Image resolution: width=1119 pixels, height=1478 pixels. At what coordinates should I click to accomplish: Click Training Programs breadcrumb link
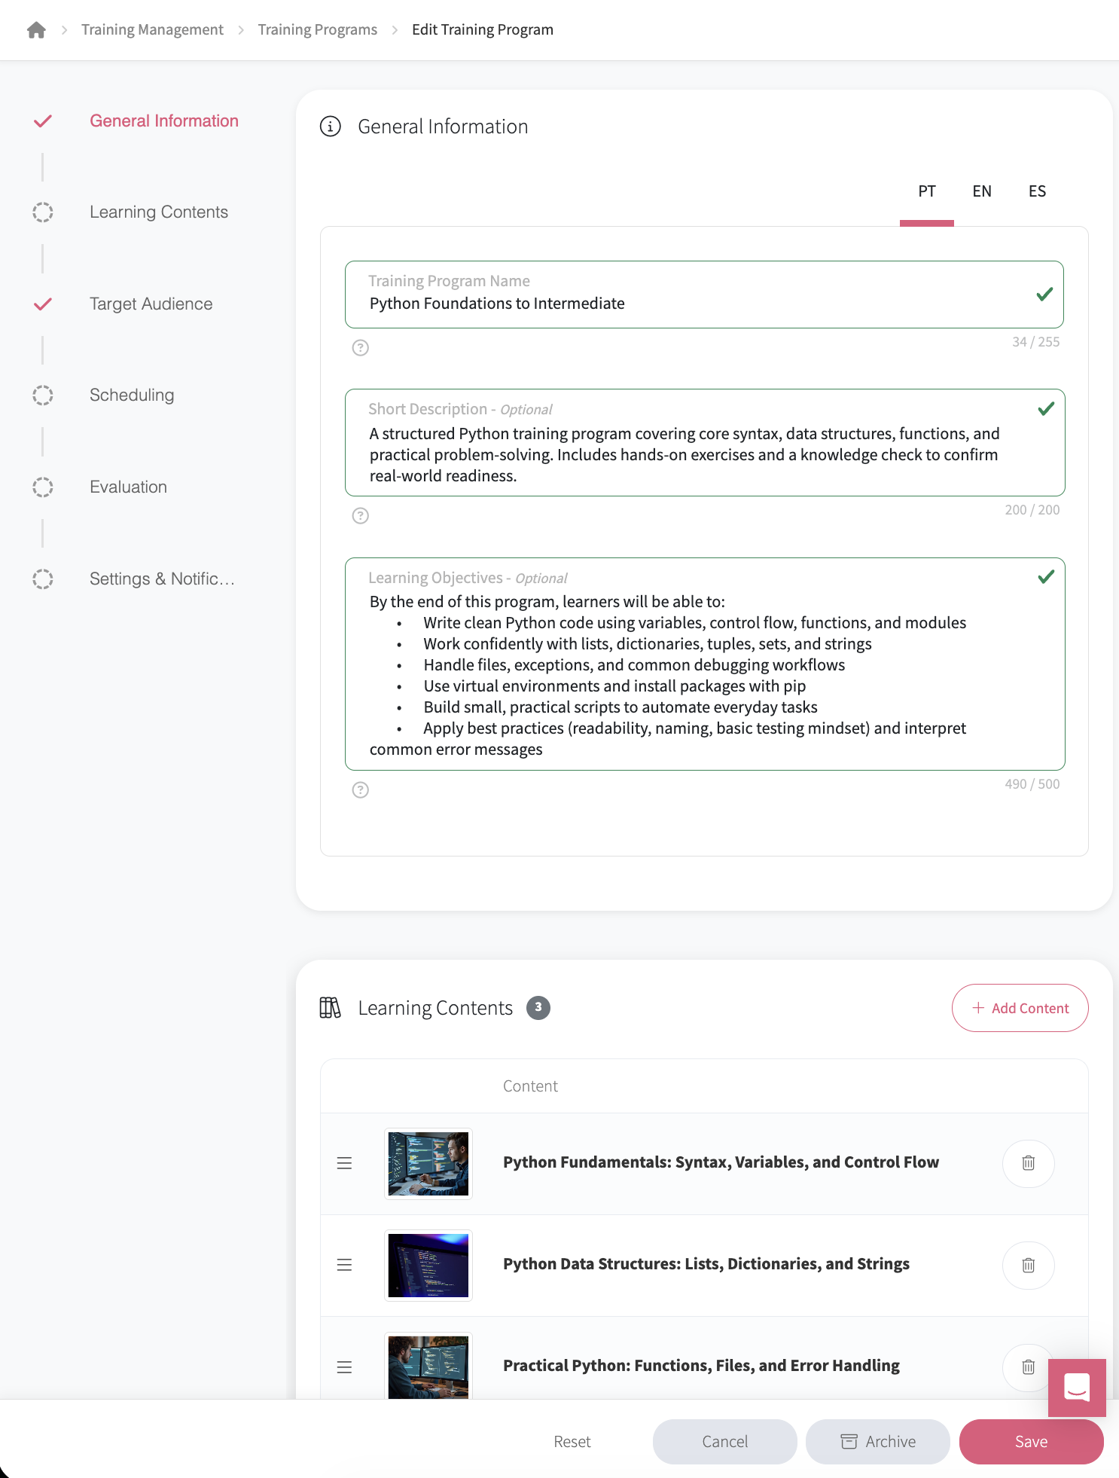[x=317, y=30]
